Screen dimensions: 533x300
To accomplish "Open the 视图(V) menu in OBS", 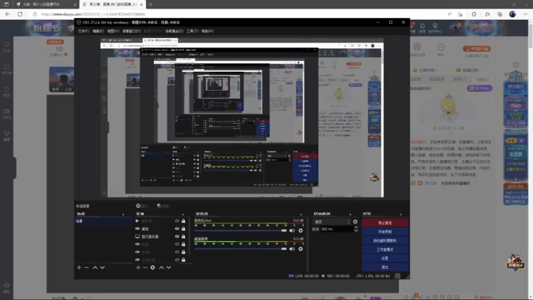I will (x=113, y=31).
